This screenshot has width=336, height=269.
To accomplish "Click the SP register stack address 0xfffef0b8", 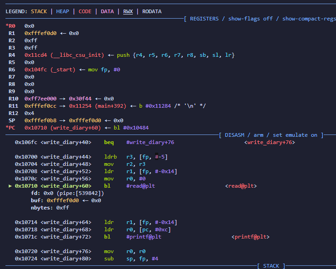I will (x=40, y=120).
